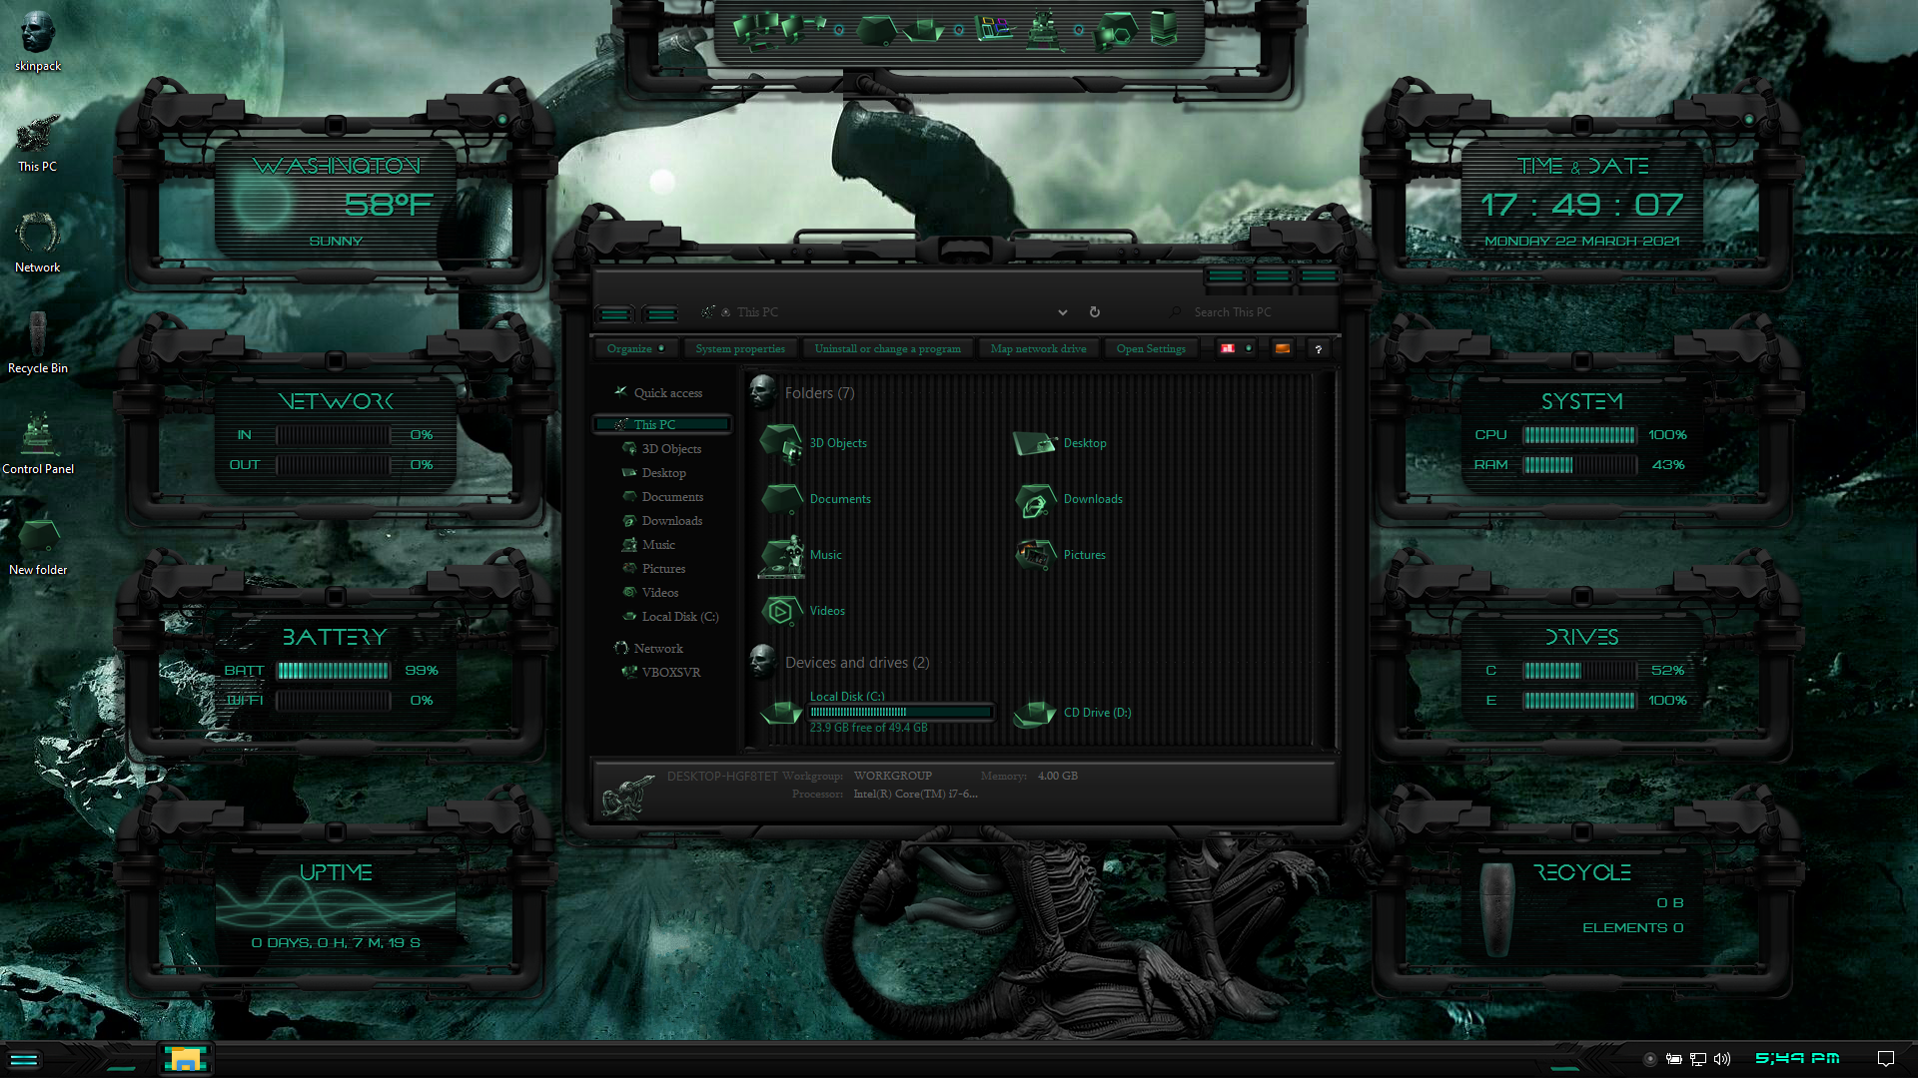
Task: Open the Music folder icon
Action: tap(781, 555)
